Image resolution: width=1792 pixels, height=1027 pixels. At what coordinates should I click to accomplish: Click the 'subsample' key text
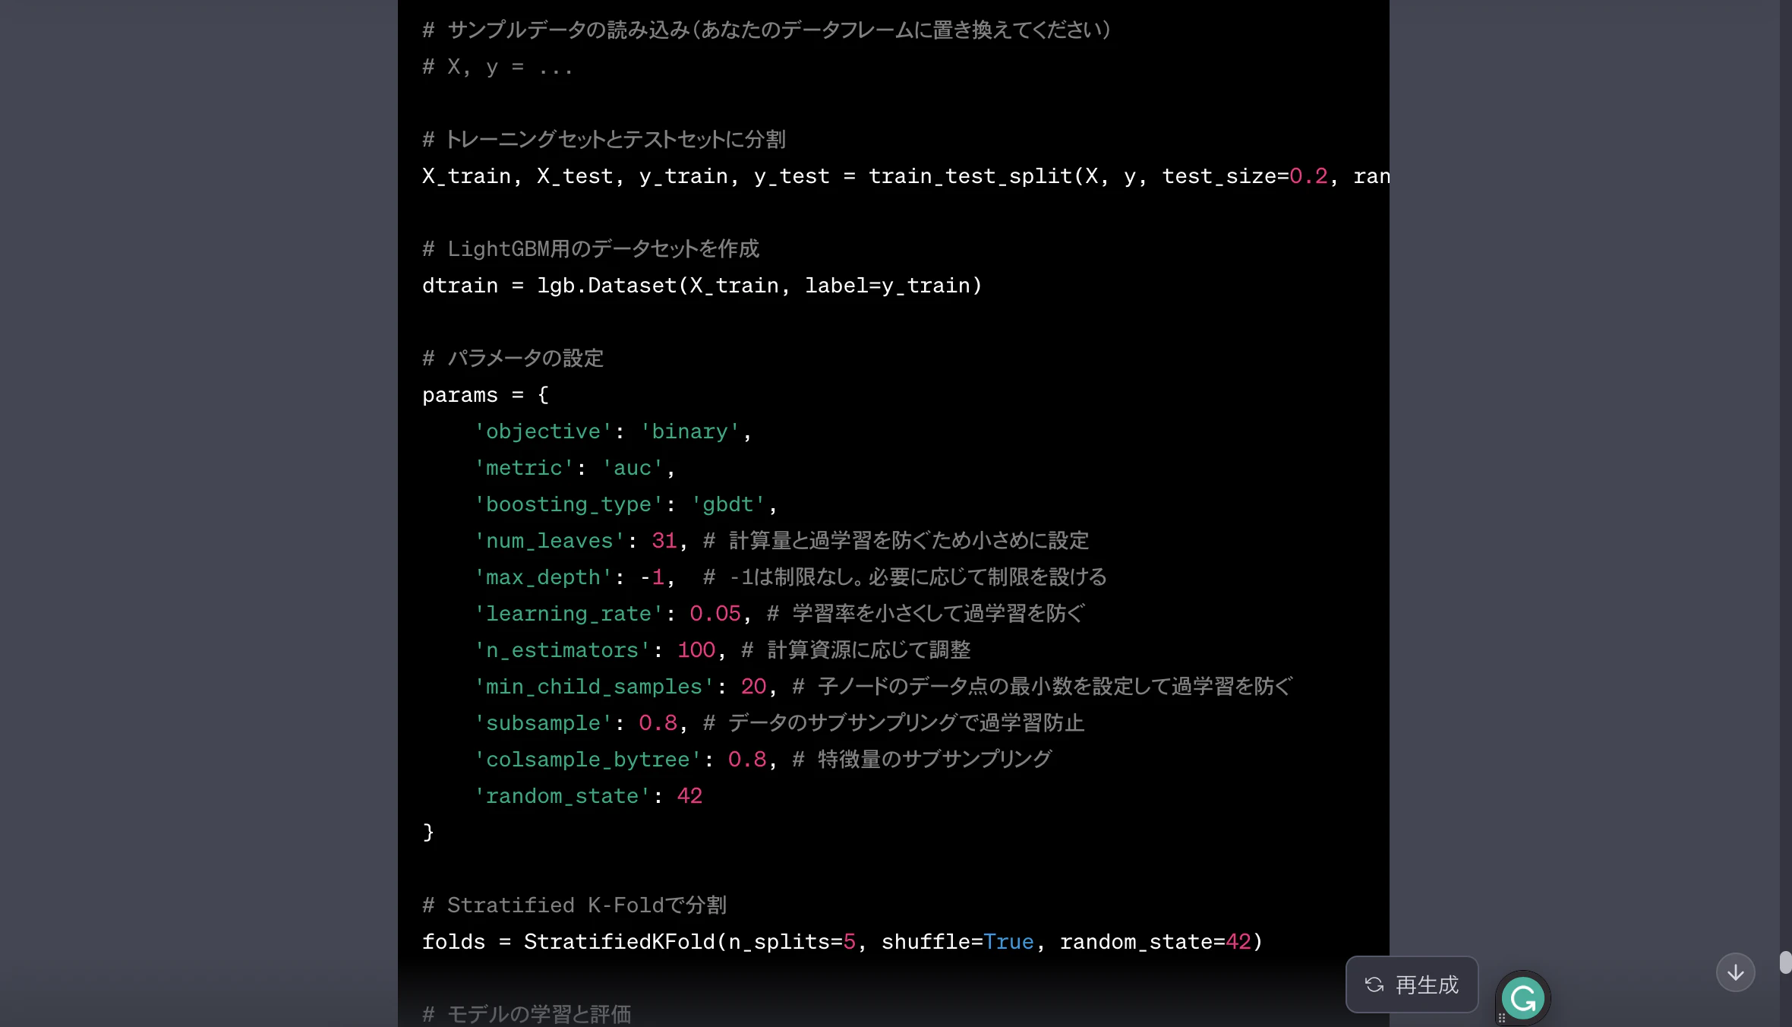coord(543,723)
